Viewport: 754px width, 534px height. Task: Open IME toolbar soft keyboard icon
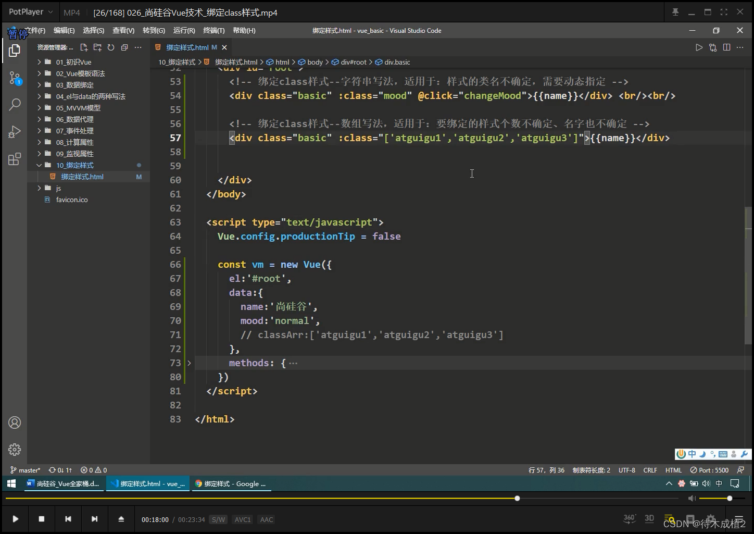[723, 454]
